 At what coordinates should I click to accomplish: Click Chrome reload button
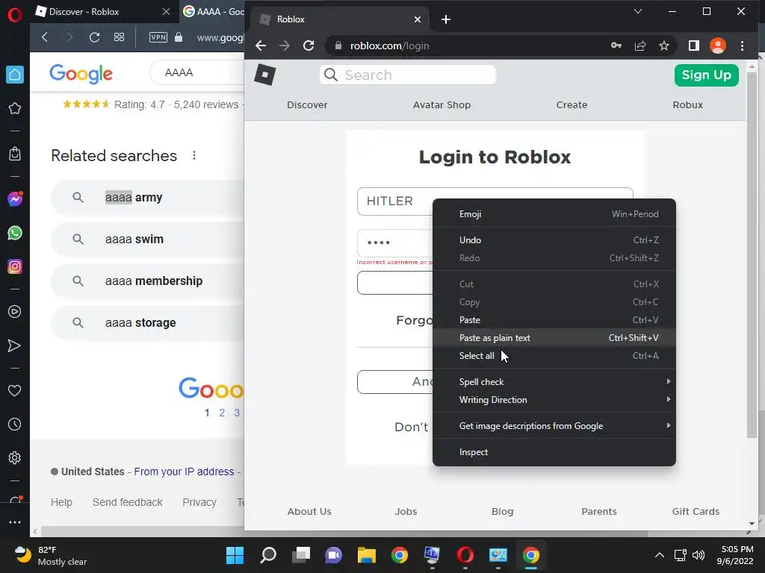[309, 46]
